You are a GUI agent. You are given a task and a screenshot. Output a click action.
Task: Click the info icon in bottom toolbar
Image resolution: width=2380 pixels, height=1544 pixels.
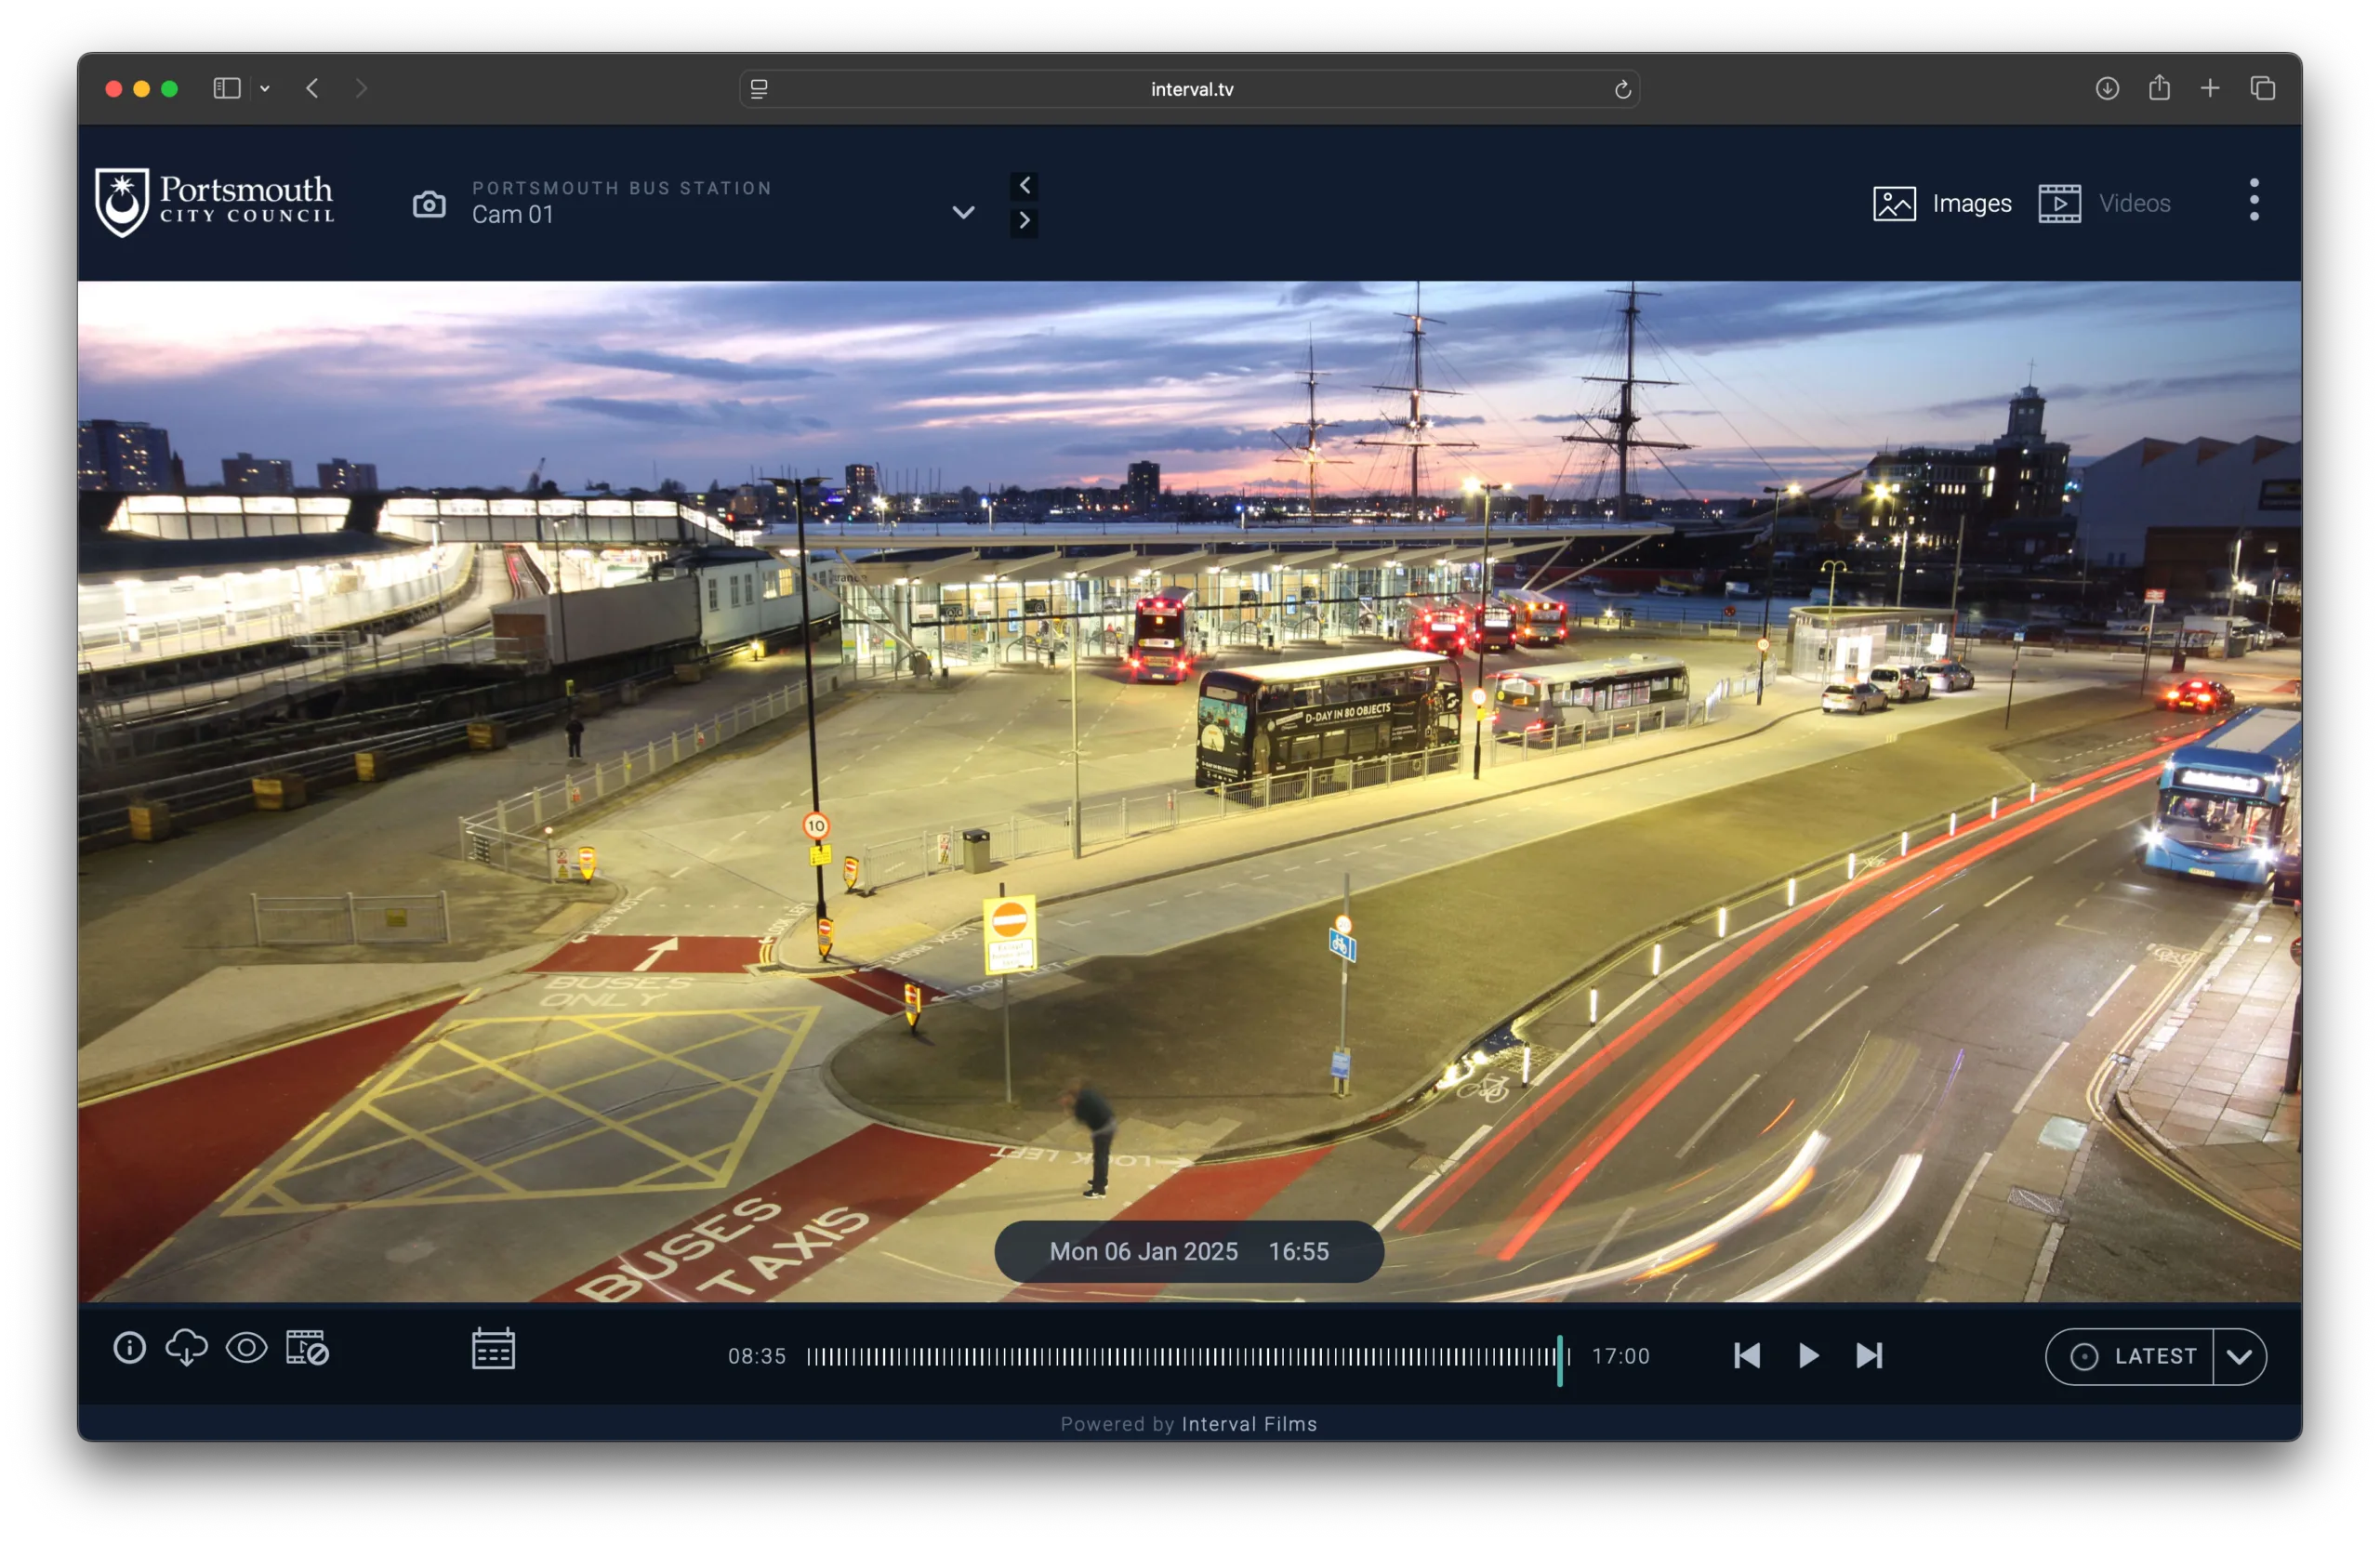click(129, 1347)
